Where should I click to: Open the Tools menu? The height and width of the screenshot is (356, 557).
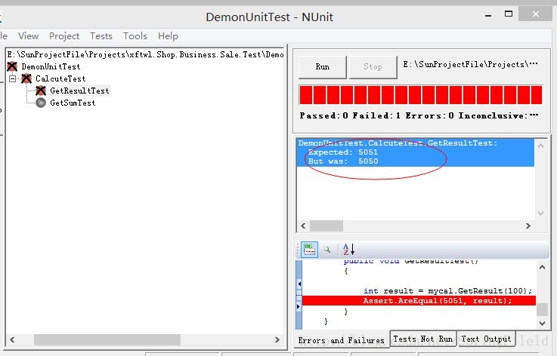click(x=135, y=35)
